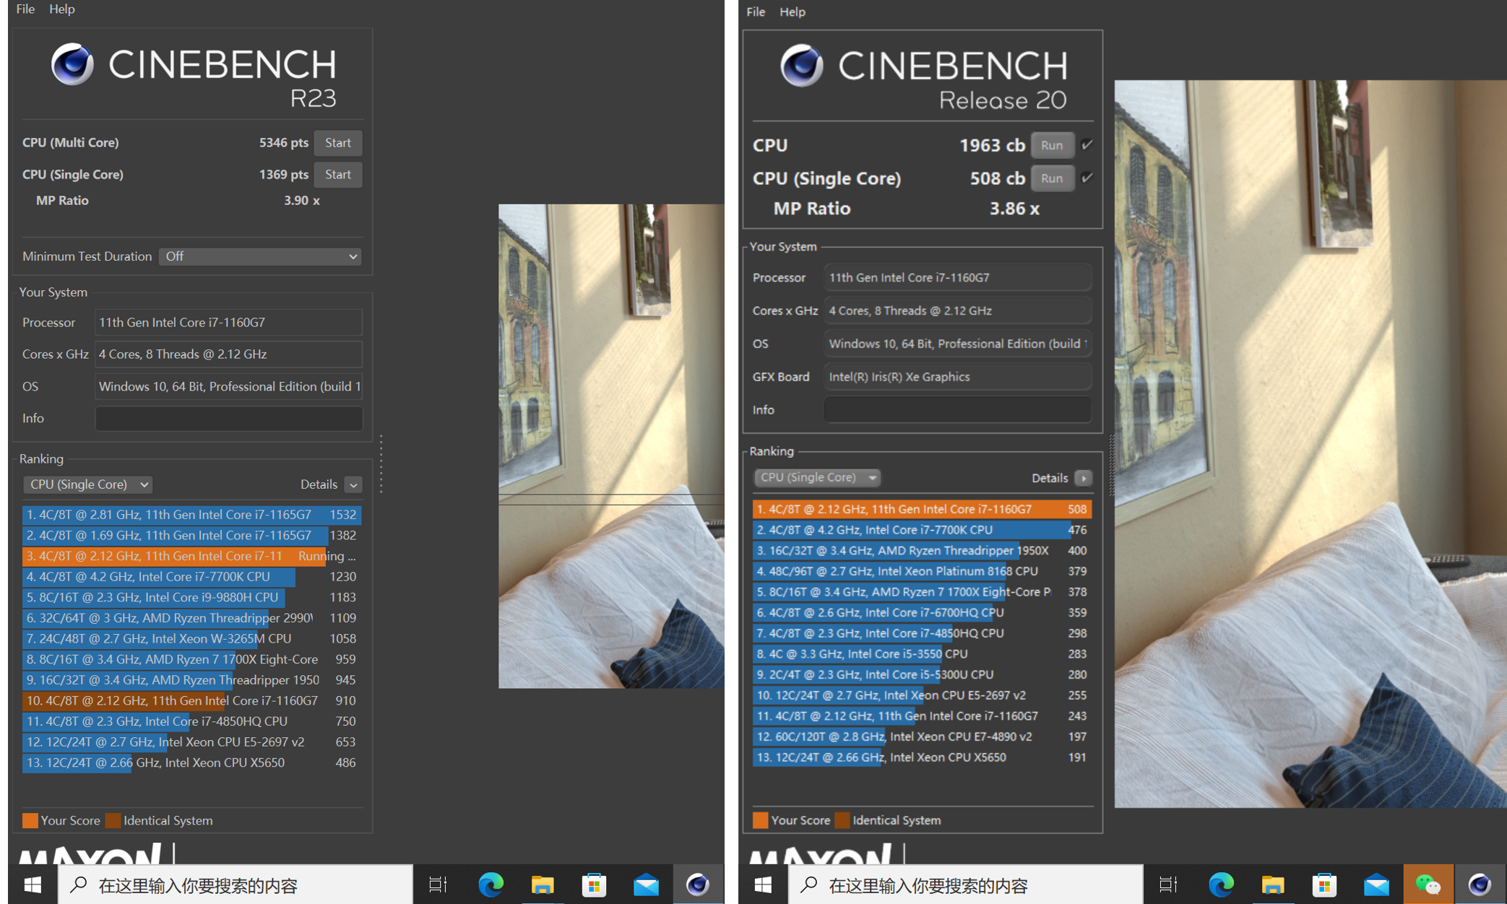
Task: Open the Minimum Test Duration dropdown
Action: [x=260, y=256]
